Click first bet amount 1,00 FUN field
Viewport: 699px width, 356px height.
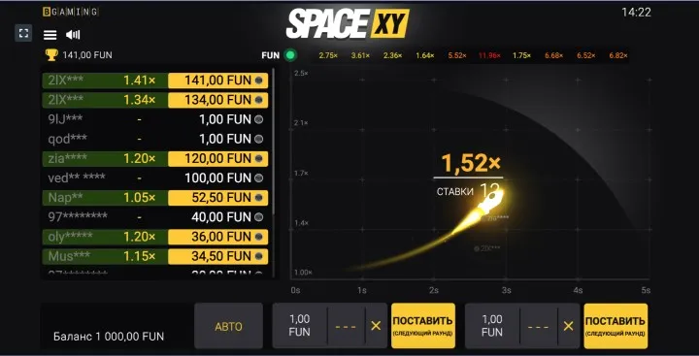pyautogui.click(x=300, y=326)
